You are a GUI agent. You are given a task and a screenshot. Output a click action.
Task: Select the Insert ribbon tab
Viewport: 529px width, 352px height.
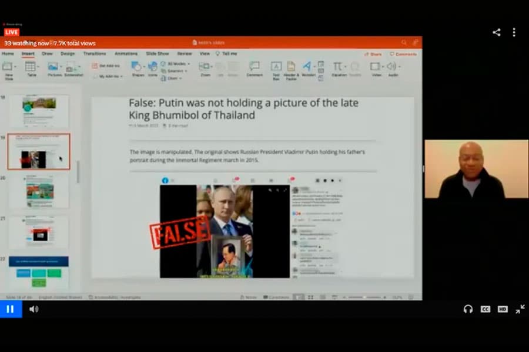(x=28, y=53)
